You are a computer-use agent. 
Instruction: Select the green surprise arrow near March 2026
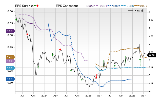click(x=140, y=62)
